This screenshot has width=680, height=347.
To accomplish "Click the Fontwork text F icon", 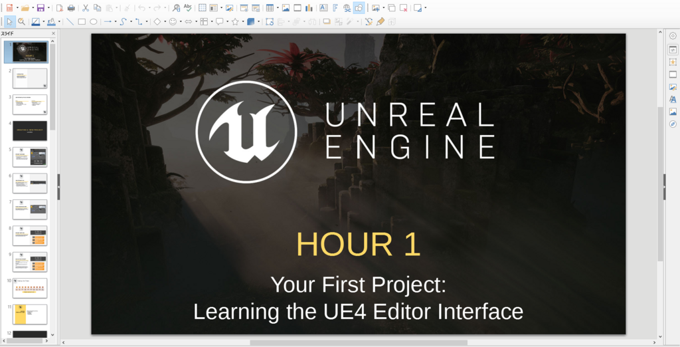I will coord(335,8).
